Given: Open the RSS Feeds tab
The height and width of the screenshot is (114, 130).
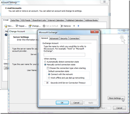Looking at the screenshot, I should click(26, 20).
